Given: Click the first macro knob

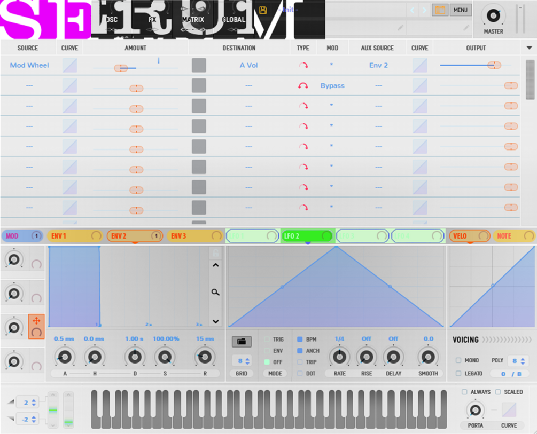Looking at the screenshot, I should click(x=14, y=260).
